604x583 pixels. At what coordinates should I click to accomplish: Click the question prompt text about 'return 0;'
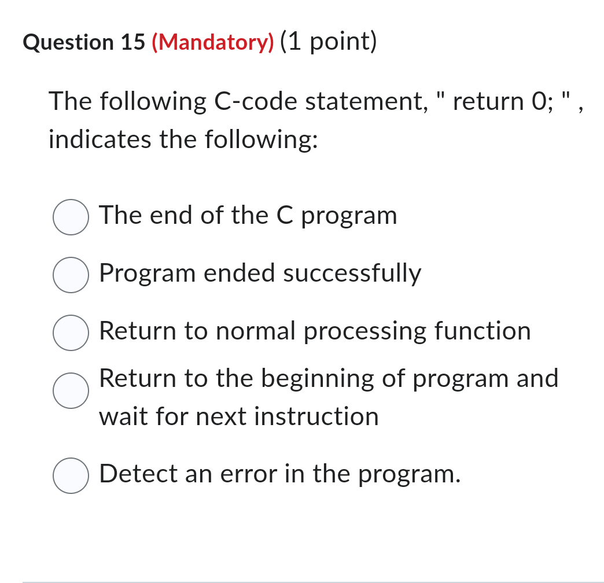tap(315, 102)
